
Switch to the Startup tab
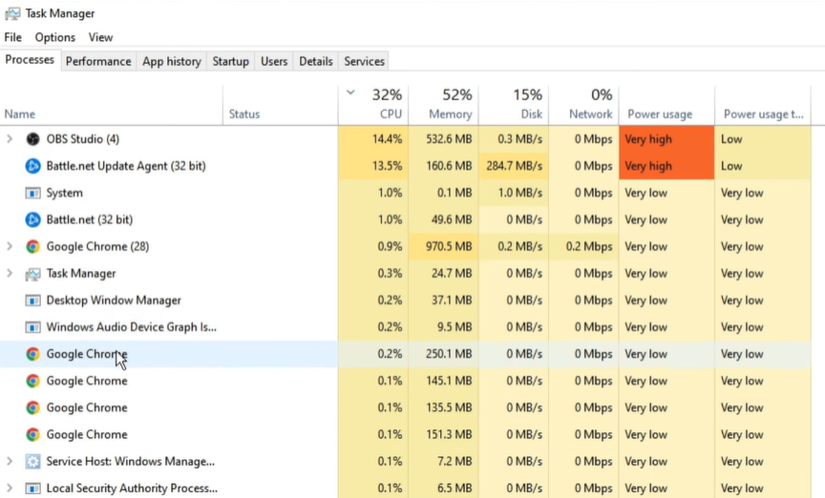pyautogui.click(x=230, y=61)
